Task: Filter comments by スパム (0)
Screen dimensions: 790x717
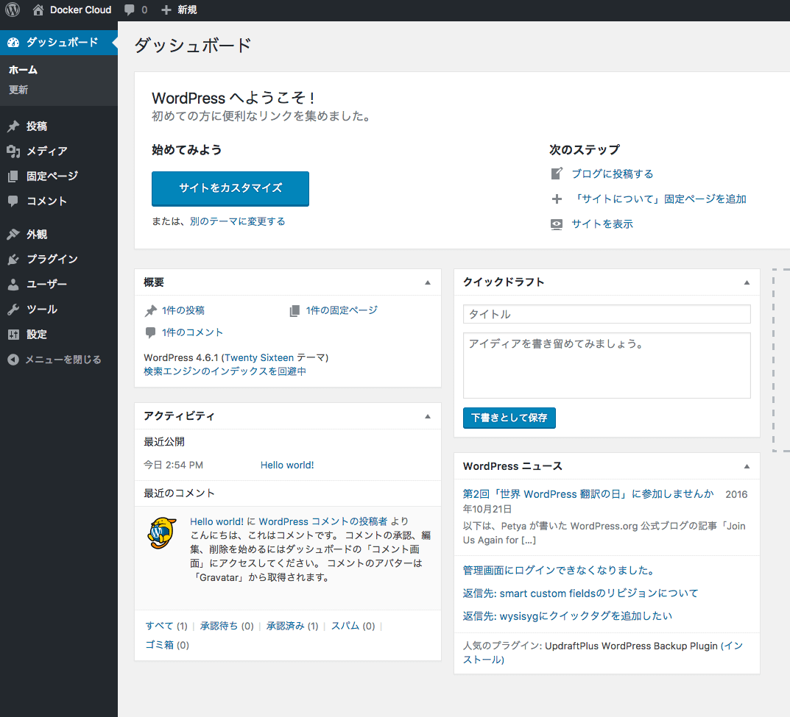Action: [x=353, y=626]
